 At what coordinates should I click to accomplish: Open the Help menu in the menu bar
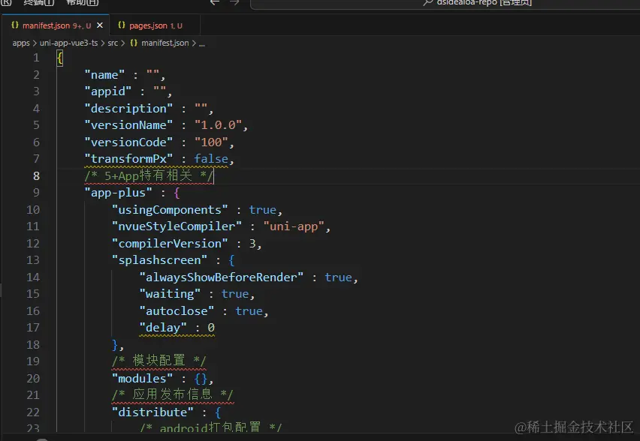(x=82, y=2)
